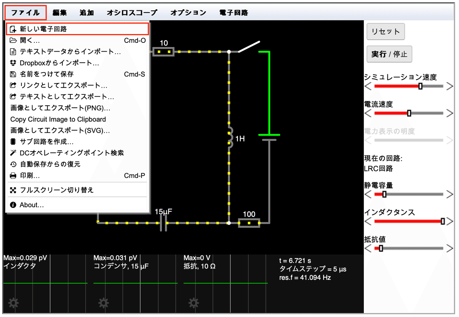Open the 追加 menu
This screenshot has width=459, height=317.
click(87, 13)
